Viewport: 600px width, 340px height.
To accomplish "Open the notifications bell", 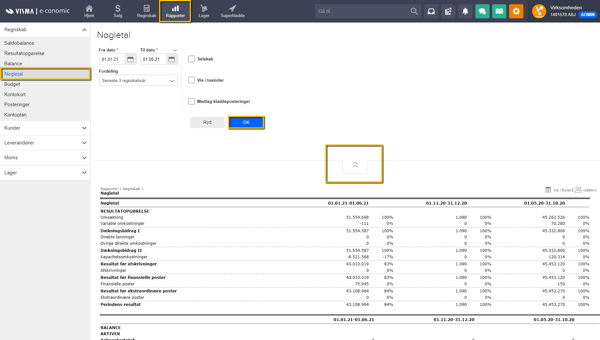I will click(465, 11).
